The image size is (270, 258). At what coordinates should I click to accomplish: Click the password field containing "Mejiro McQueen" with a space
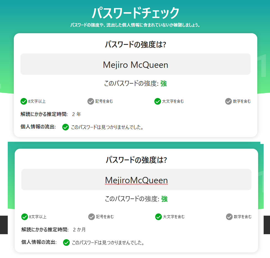[x=135, y=64]
